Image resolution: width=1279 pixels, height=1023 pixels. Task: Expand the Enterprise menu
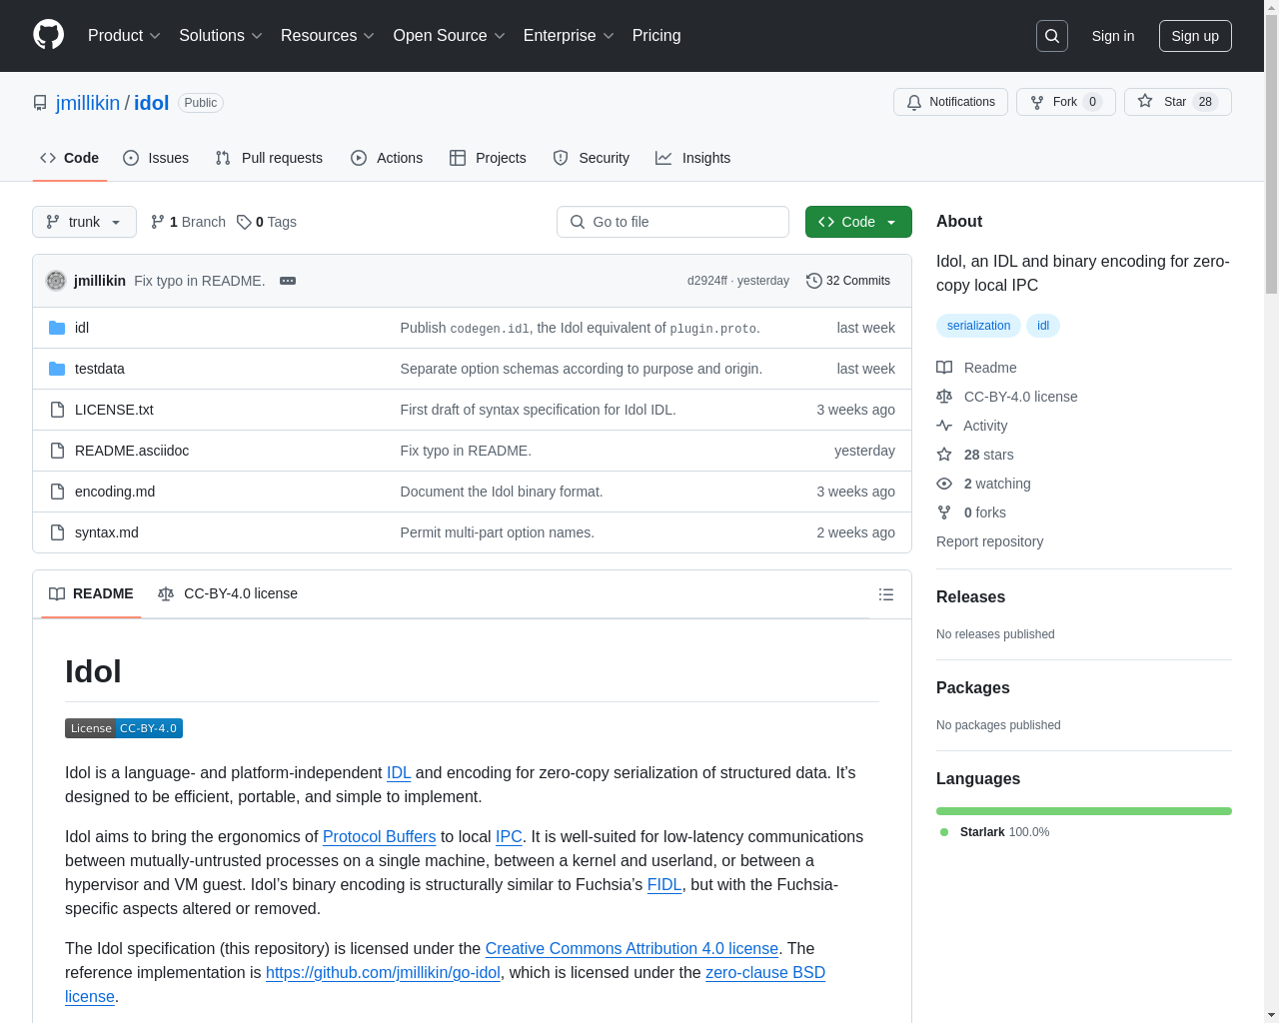coord(569,36)
